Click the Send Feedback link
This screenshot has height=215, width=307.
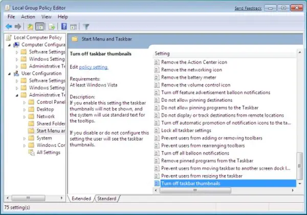[248, 8]
